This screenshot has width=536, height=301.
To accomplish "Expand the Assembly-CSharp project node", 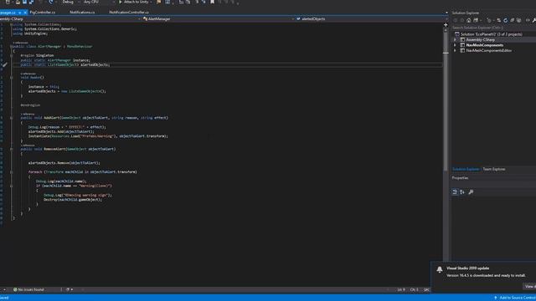I will point(455,39).
